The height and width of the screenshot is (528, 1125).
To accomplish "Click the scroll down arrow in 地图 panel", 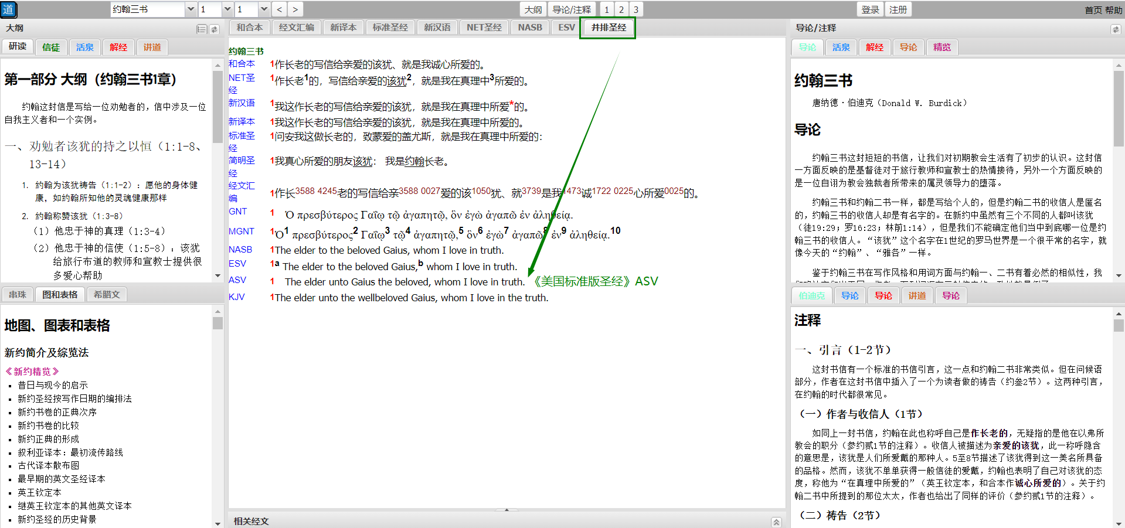I will [217, 523].
